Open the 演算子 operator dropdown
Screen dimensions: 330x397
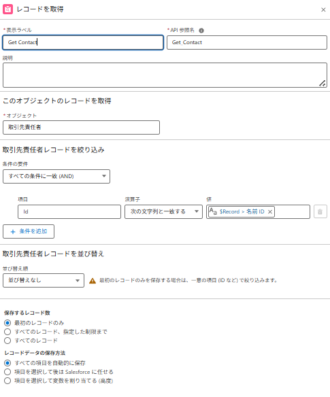tap(163, 211)
